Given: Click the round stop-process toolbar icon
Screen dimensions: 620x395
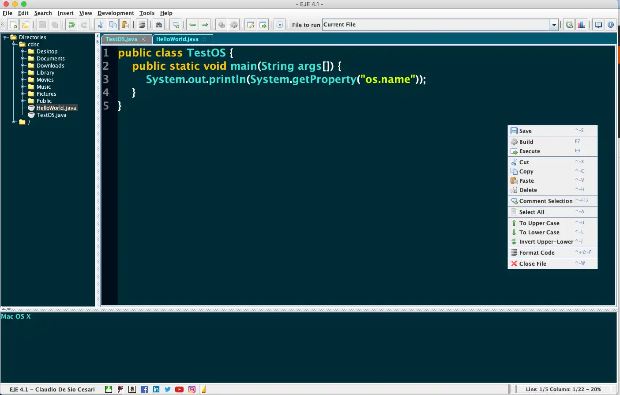Looking at the screenshot, I should pyautogui.click(x=280, y=25).
